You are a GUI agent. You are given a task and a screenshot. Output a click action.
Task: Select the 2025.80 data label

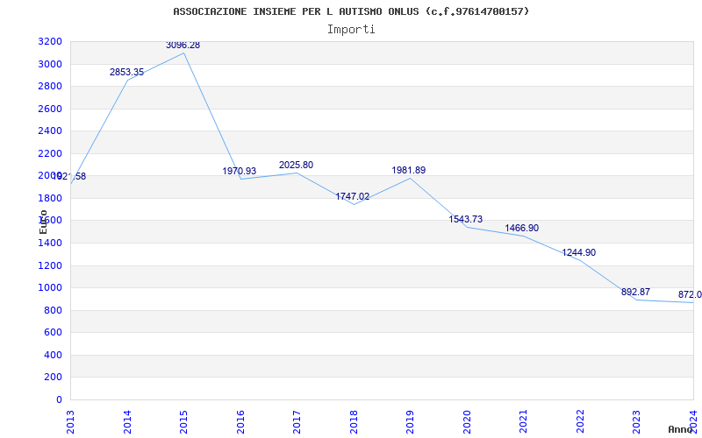[296, 165]
